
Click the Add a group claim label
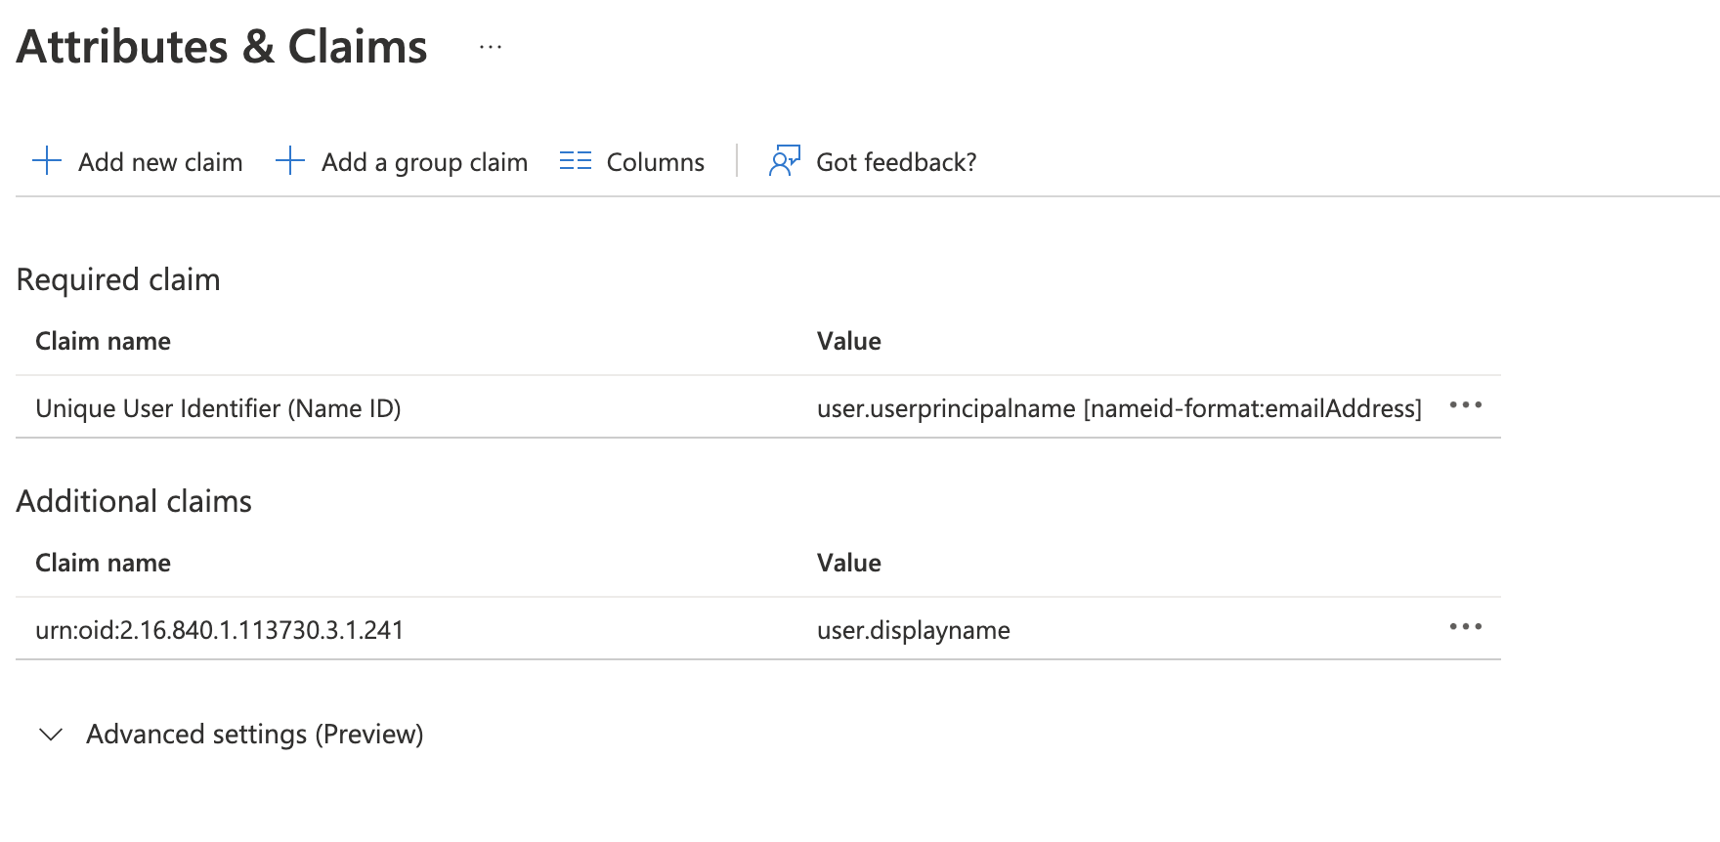point(424,163)
